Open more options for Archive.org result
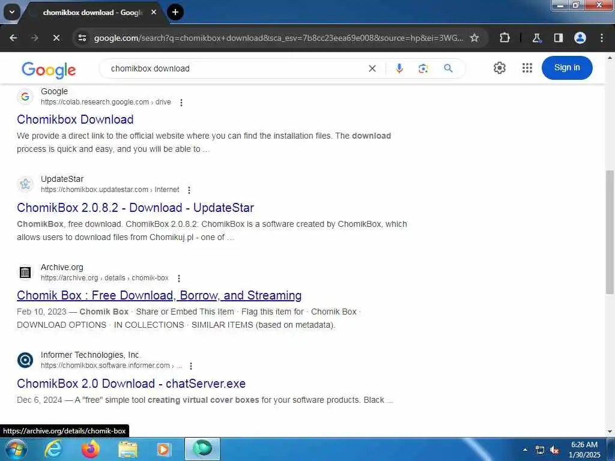Viewport: 615px width, 461px height. pyautogui.click(x=179, y=279)
